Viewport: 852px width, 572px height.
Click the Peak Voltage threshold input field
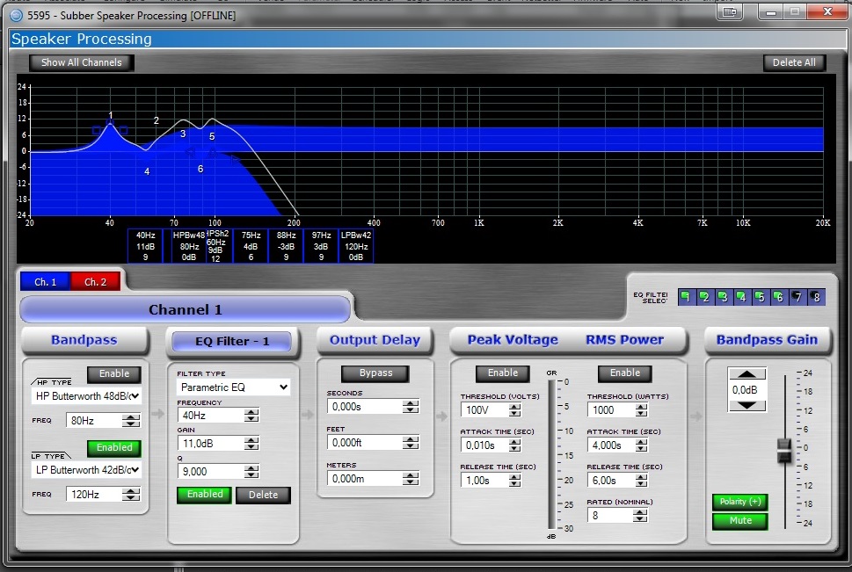[483, 410]
